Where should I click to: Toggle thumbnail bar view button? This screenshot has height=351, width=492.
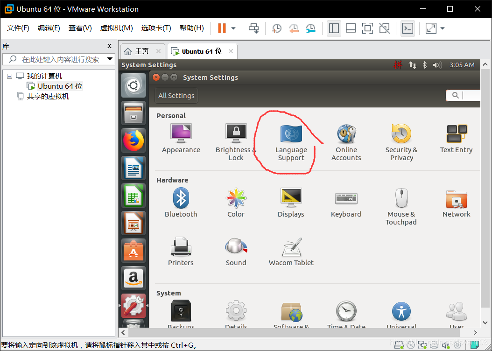pyautogui.click(x=351, y=28)
